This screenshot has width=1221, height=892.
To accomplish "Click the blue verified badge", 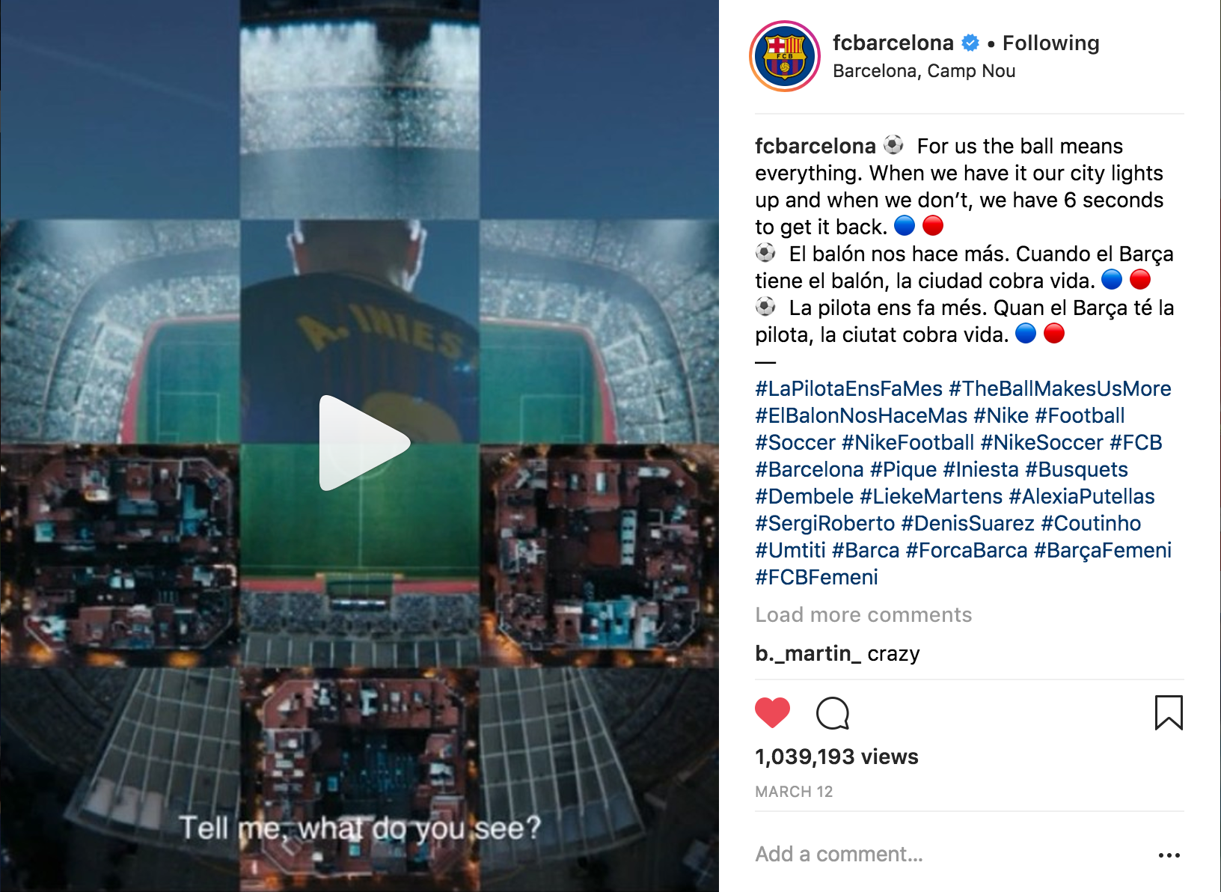I will point(970,43).
